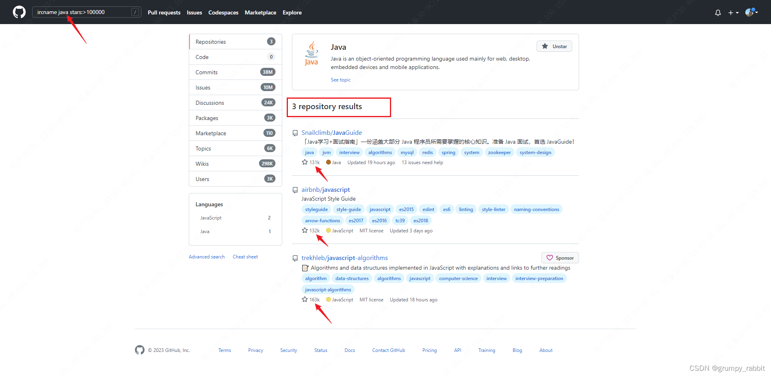Open Security footer link
This screenshot has width=771, height=376.
[x=289, y=350]
